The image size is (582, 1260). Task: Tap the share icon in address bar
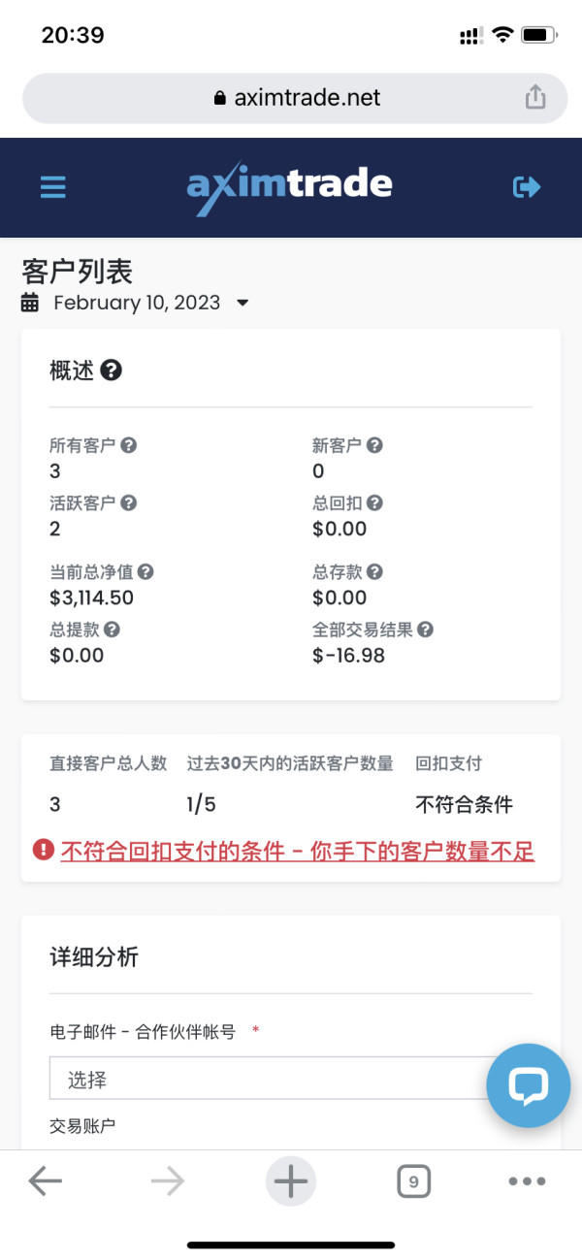534,97
